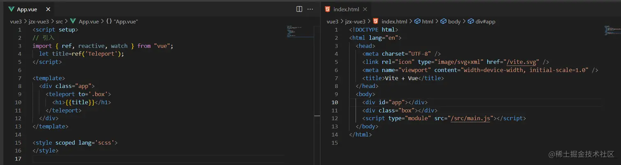Place cursor on let title=ref('Teleport') line
The width and height of the screenshot is (621, 165).
(81, 54)
